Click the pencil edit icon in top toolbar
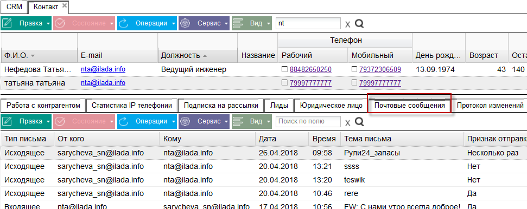This screenshot has width=527, height=209. 7,23
